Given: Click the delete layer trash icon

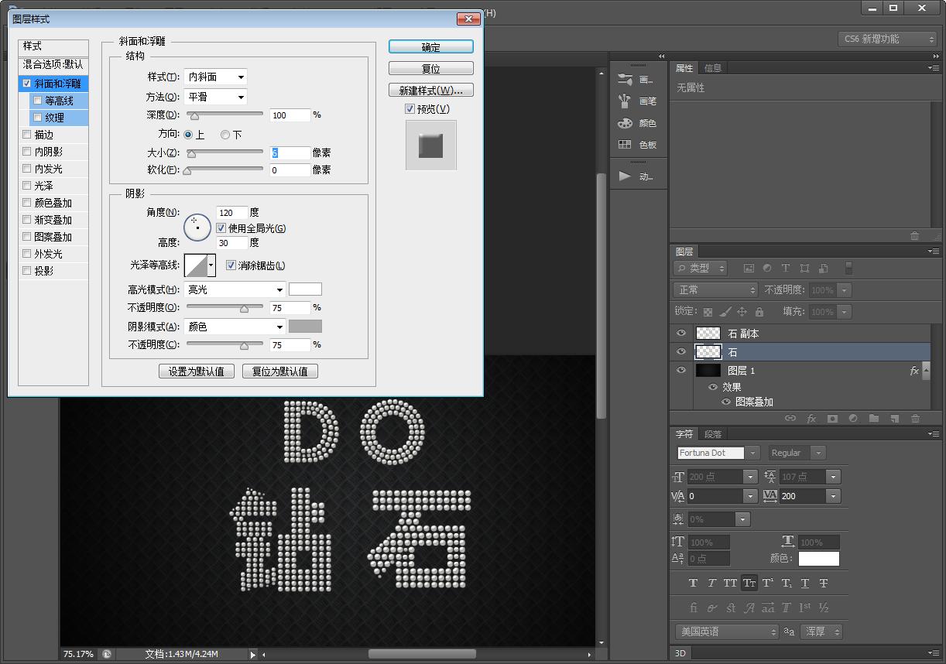Looking at the screenshot, I should (915, 419).
